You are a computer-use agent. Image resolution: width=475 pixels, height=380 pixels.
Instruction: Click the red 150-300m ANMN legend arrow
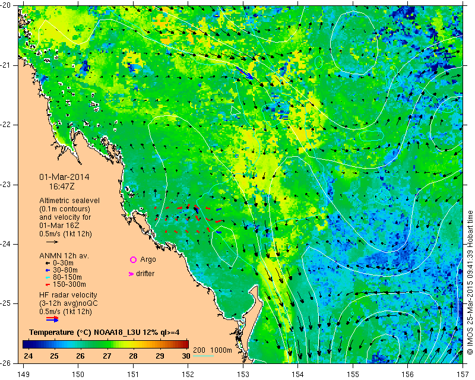[47, 285]
